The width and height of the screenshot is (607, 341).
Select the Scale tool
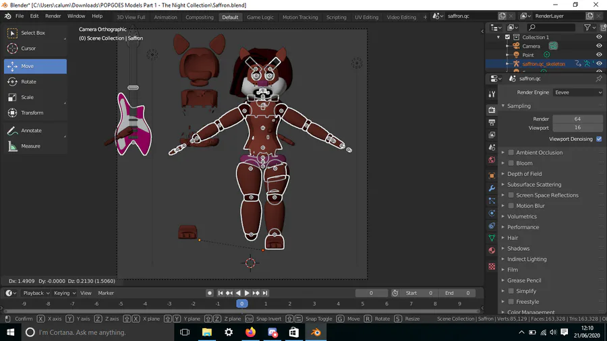click(35, 97)
